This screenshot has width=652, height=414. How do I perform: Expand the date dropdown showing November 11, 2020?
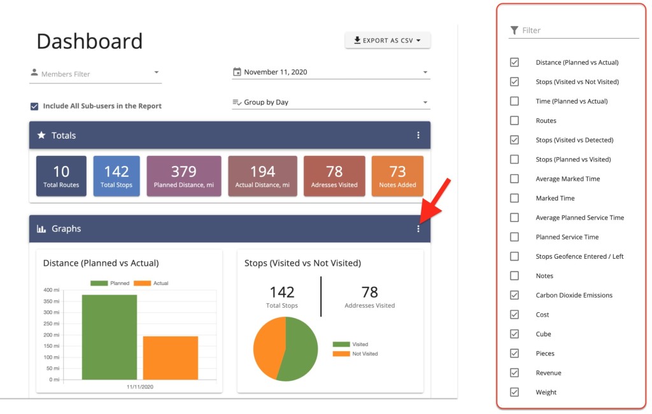tap(425, 72)
